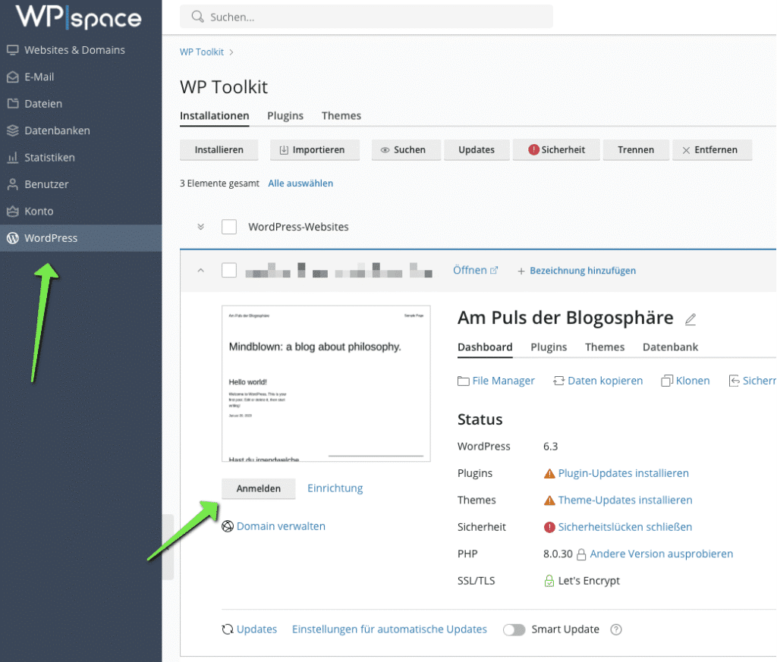Click the File Manager folder icon

pyautogui.click(x=464, y=381)
